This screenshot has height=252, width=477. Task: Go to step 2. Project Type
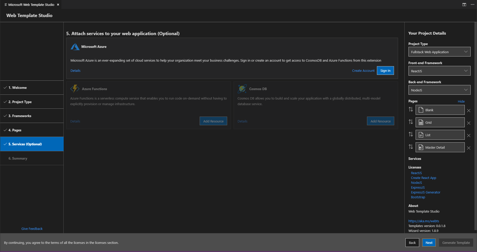(32, 102)
